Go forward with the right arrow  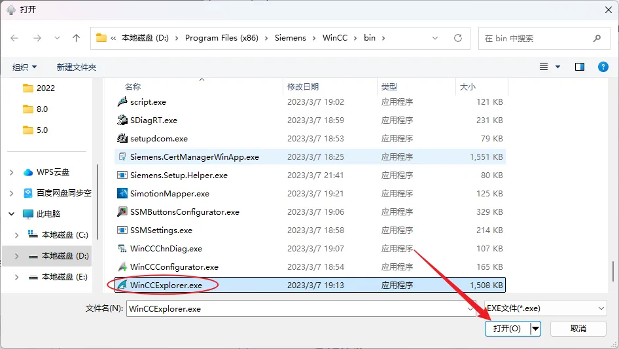(37, 38)
